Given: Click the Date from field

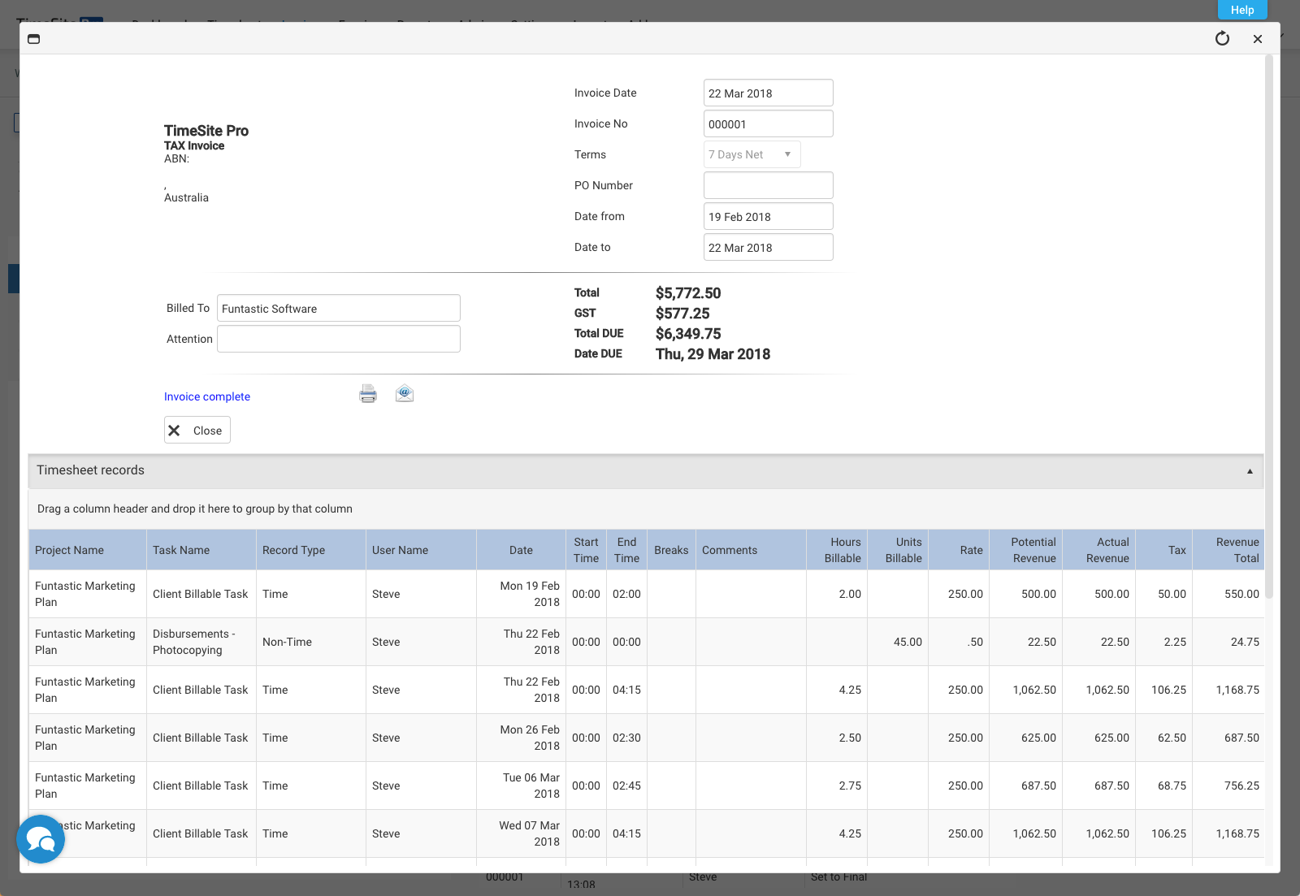Looking at the screenshot, I should point(769,216).
